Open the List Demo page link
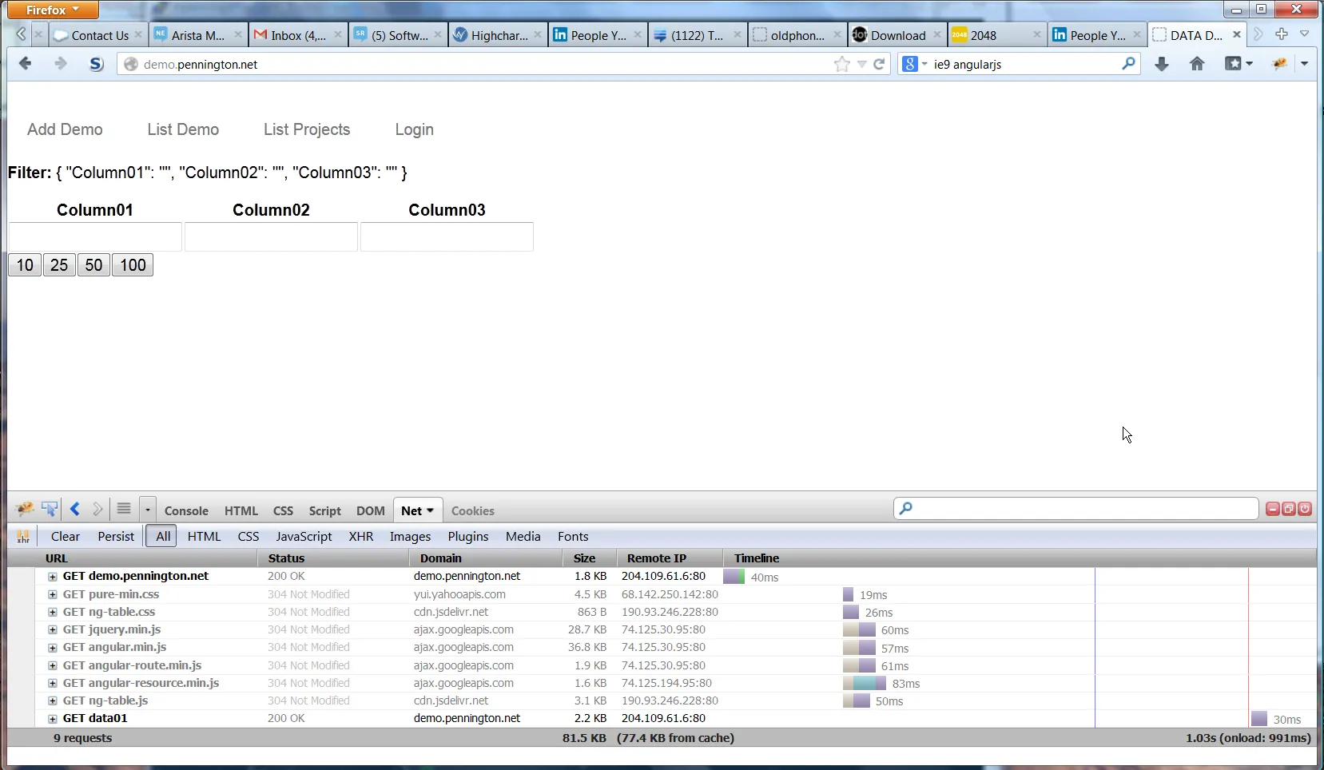1324x770 pixels. pos(183,129)
